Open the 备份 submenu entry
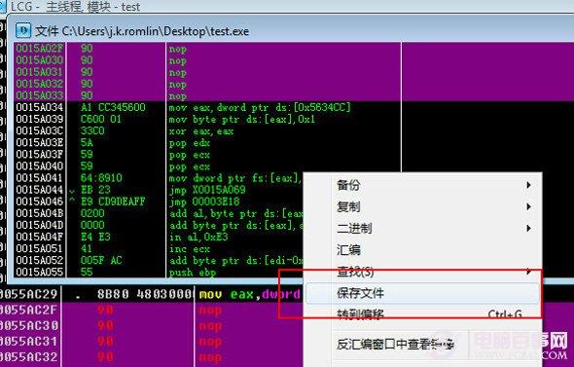Image resolution: width=574 pixels, height=367 pixels. coord(422,185)
